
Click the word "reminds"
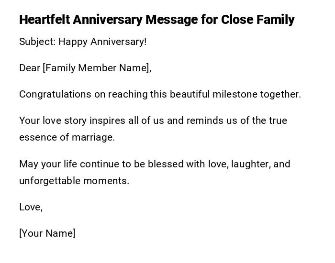pos(204,121)
